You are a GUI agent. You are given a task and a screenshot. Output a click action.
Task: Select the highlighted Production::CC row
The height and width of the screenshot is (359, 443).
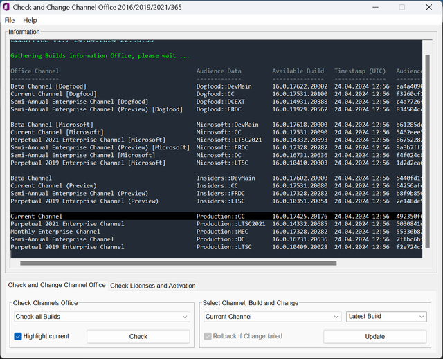click(216, 217)
